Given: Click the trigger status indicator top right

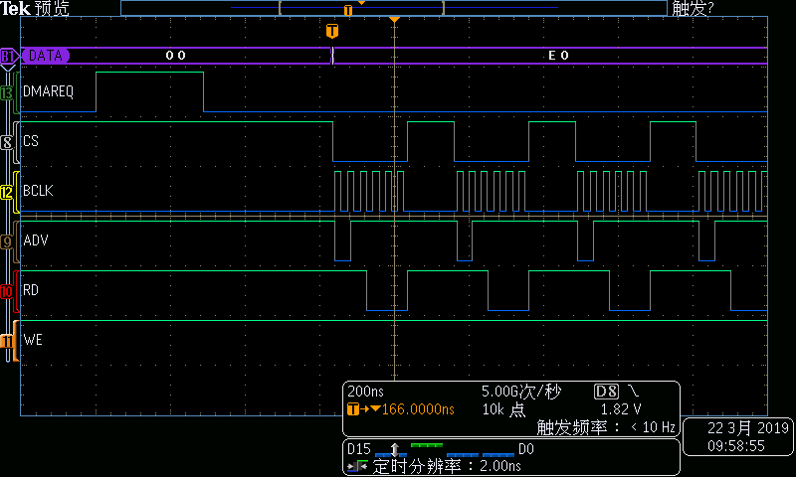Looking at the screenshot, I should 693,8.
